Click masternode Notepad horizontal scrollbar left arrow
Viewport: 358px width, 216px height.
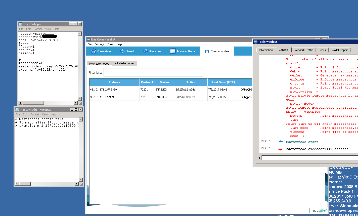pyautogui.click(x=17, y=184)
